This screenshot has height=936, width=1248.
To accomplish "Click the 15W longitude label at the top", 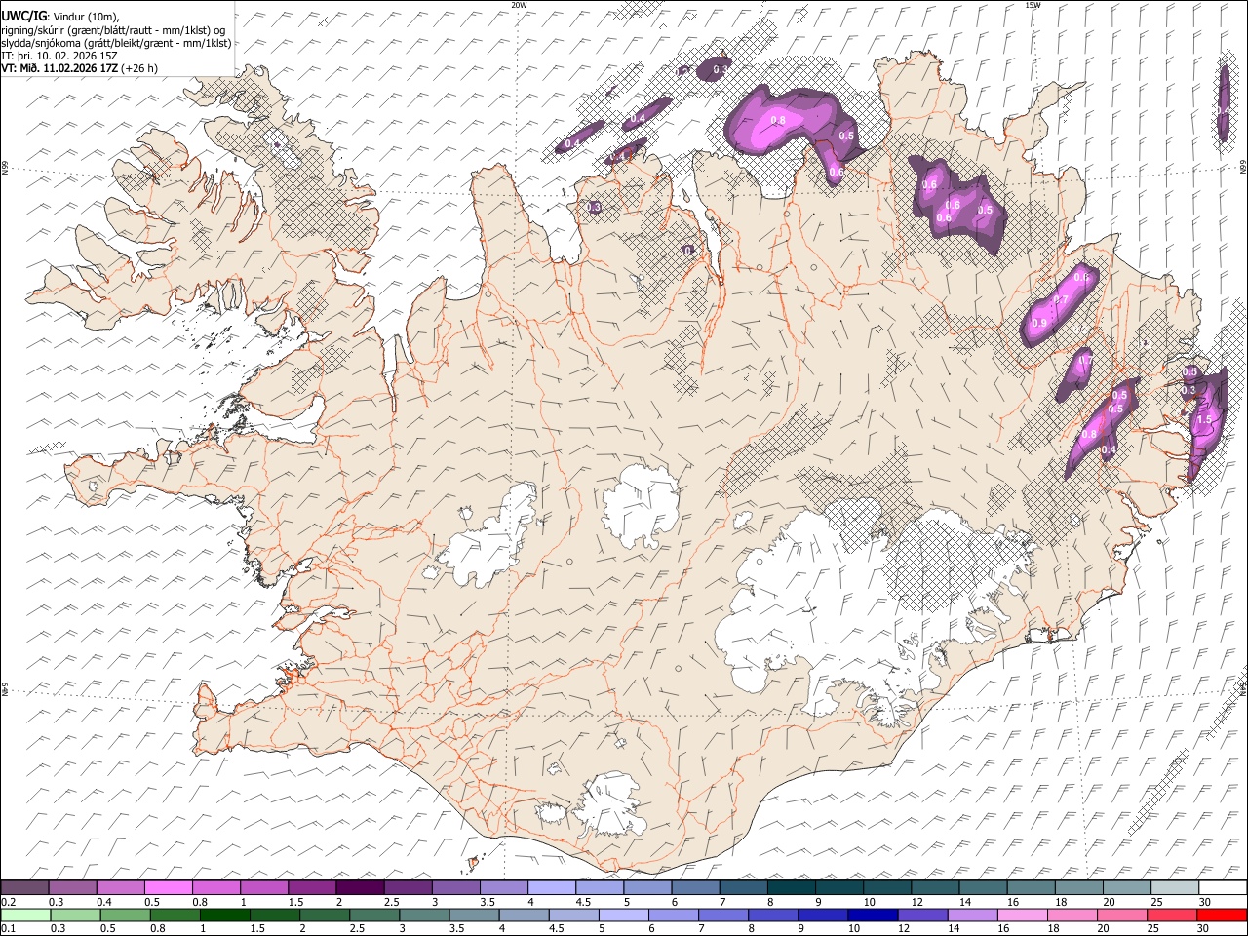I will [1033, 4].
